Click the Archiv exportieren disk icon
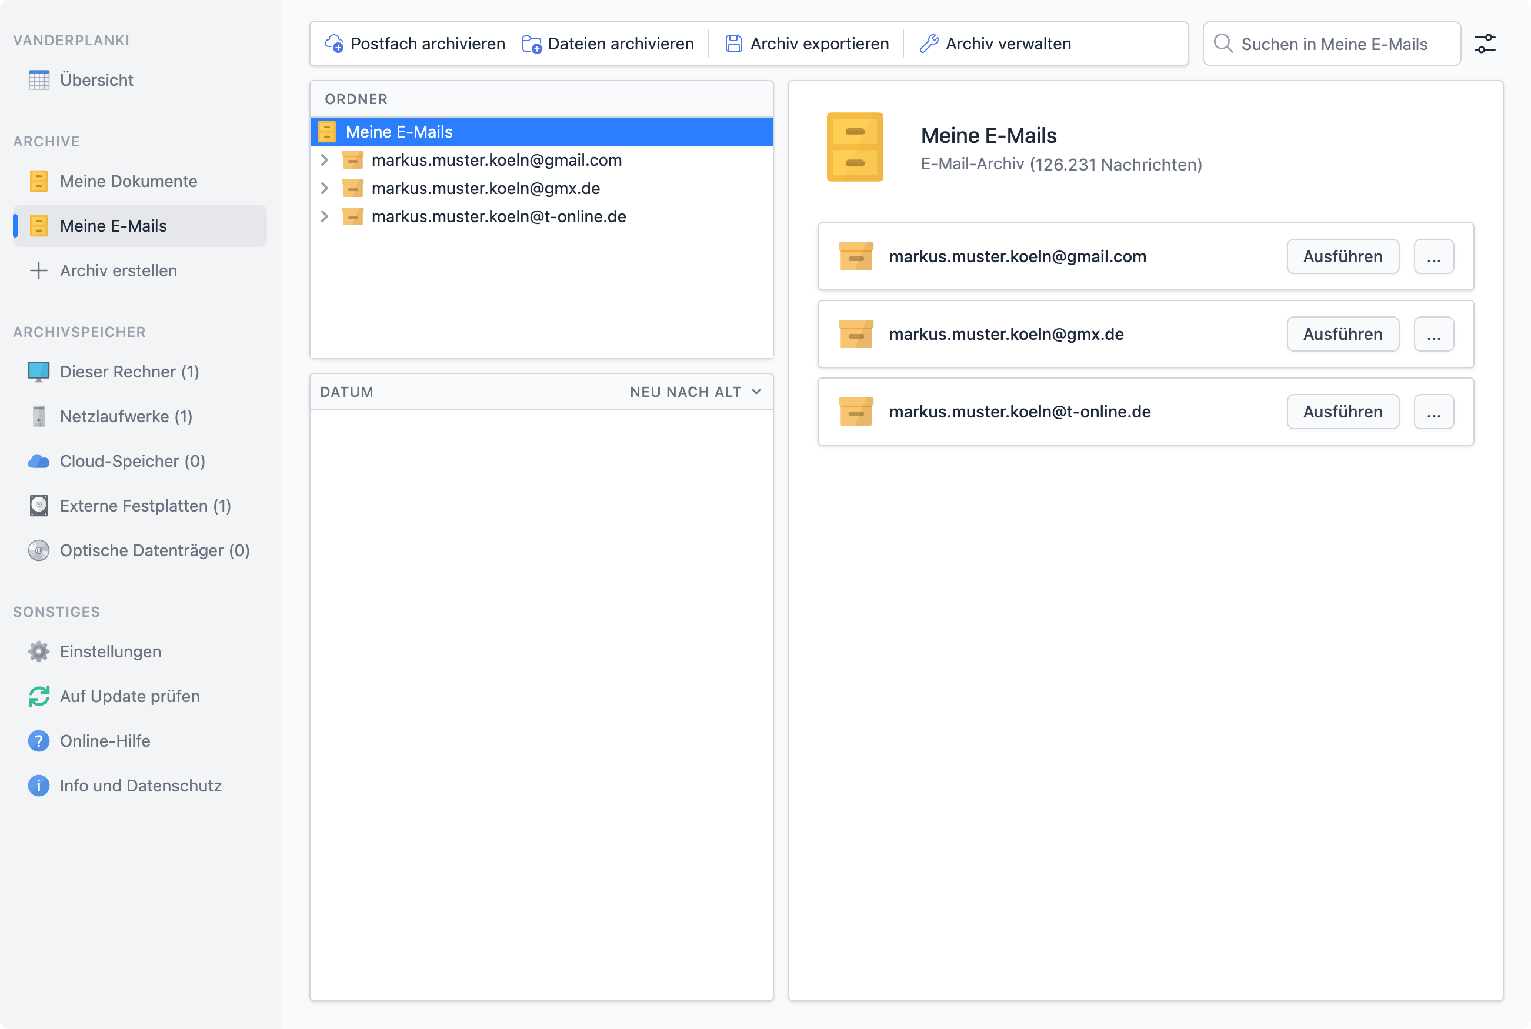Image resolution: width=1531 pixels, height=1029 pixels. coord(733,44)
